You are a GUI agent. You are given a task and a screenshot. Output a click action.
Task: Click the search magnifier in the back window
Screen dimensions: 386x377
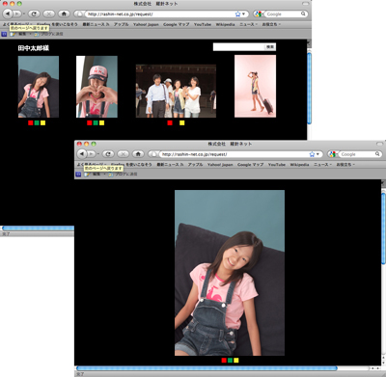pos(303,13)
